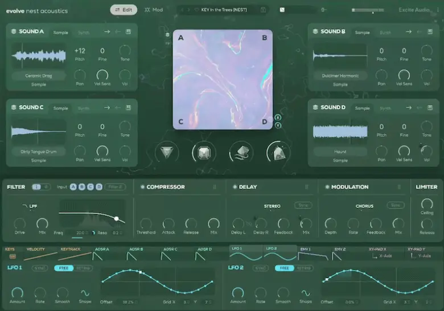Image resolution: width=444 pixels, height=311 pixels.
Task: Open the Dulcimer Harmonic sample selector
Action: click(340, 76)
